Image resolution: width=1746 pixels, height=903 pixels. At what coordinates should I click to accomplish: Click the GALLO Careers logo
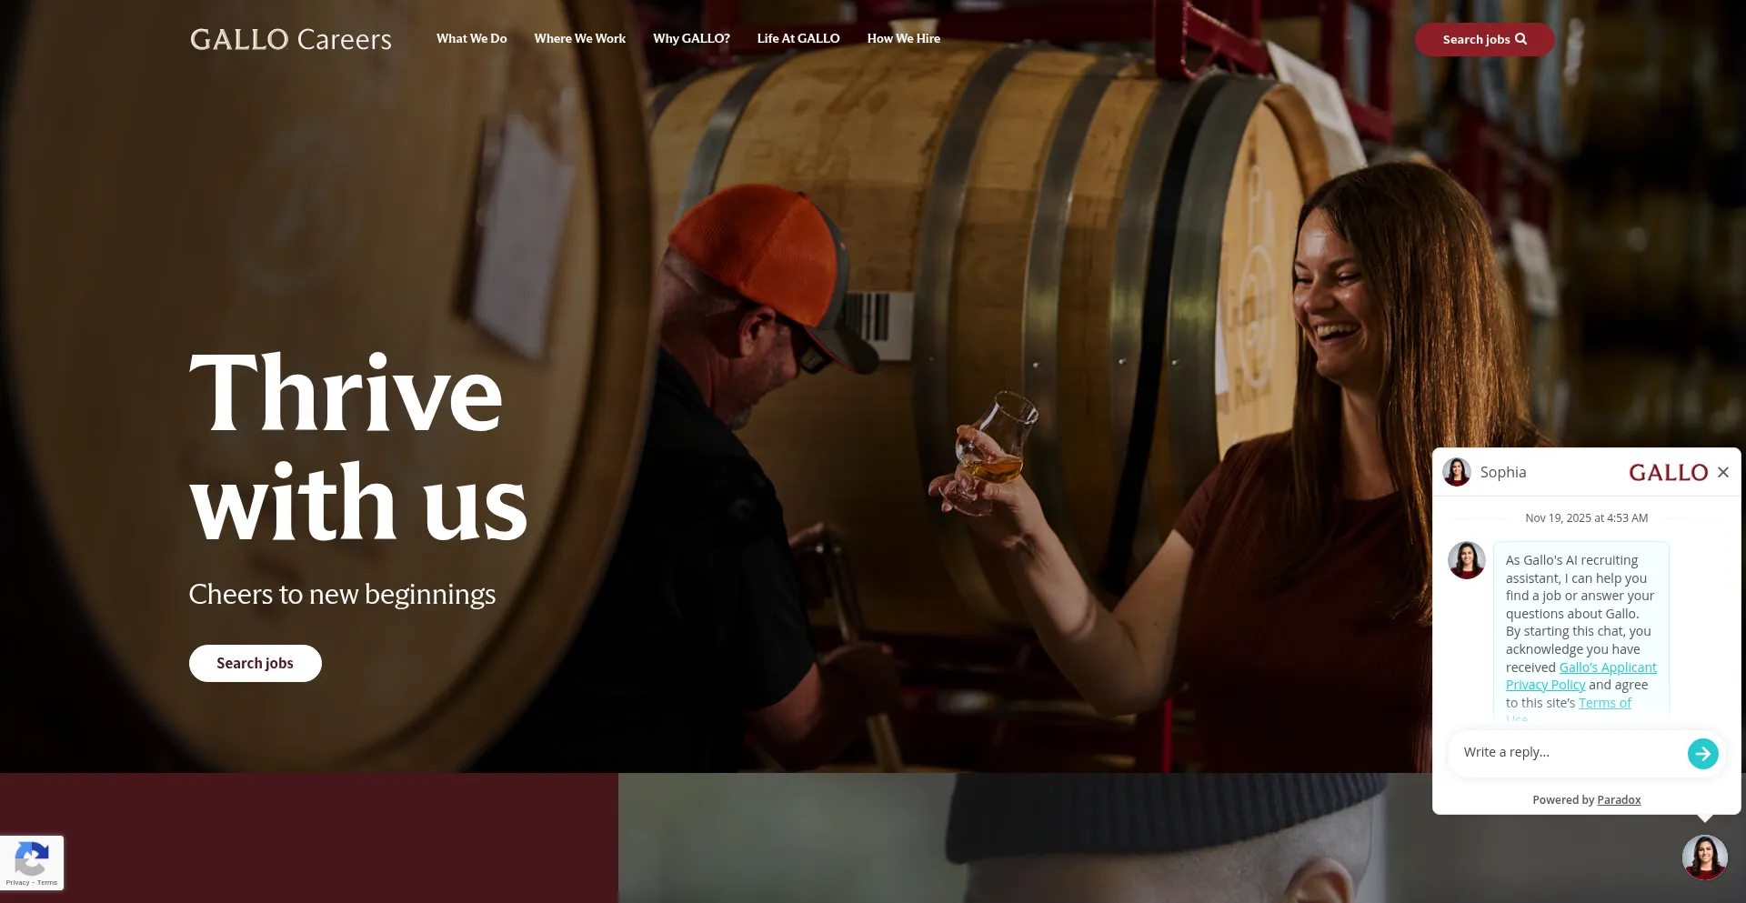(x=291, y=39)
